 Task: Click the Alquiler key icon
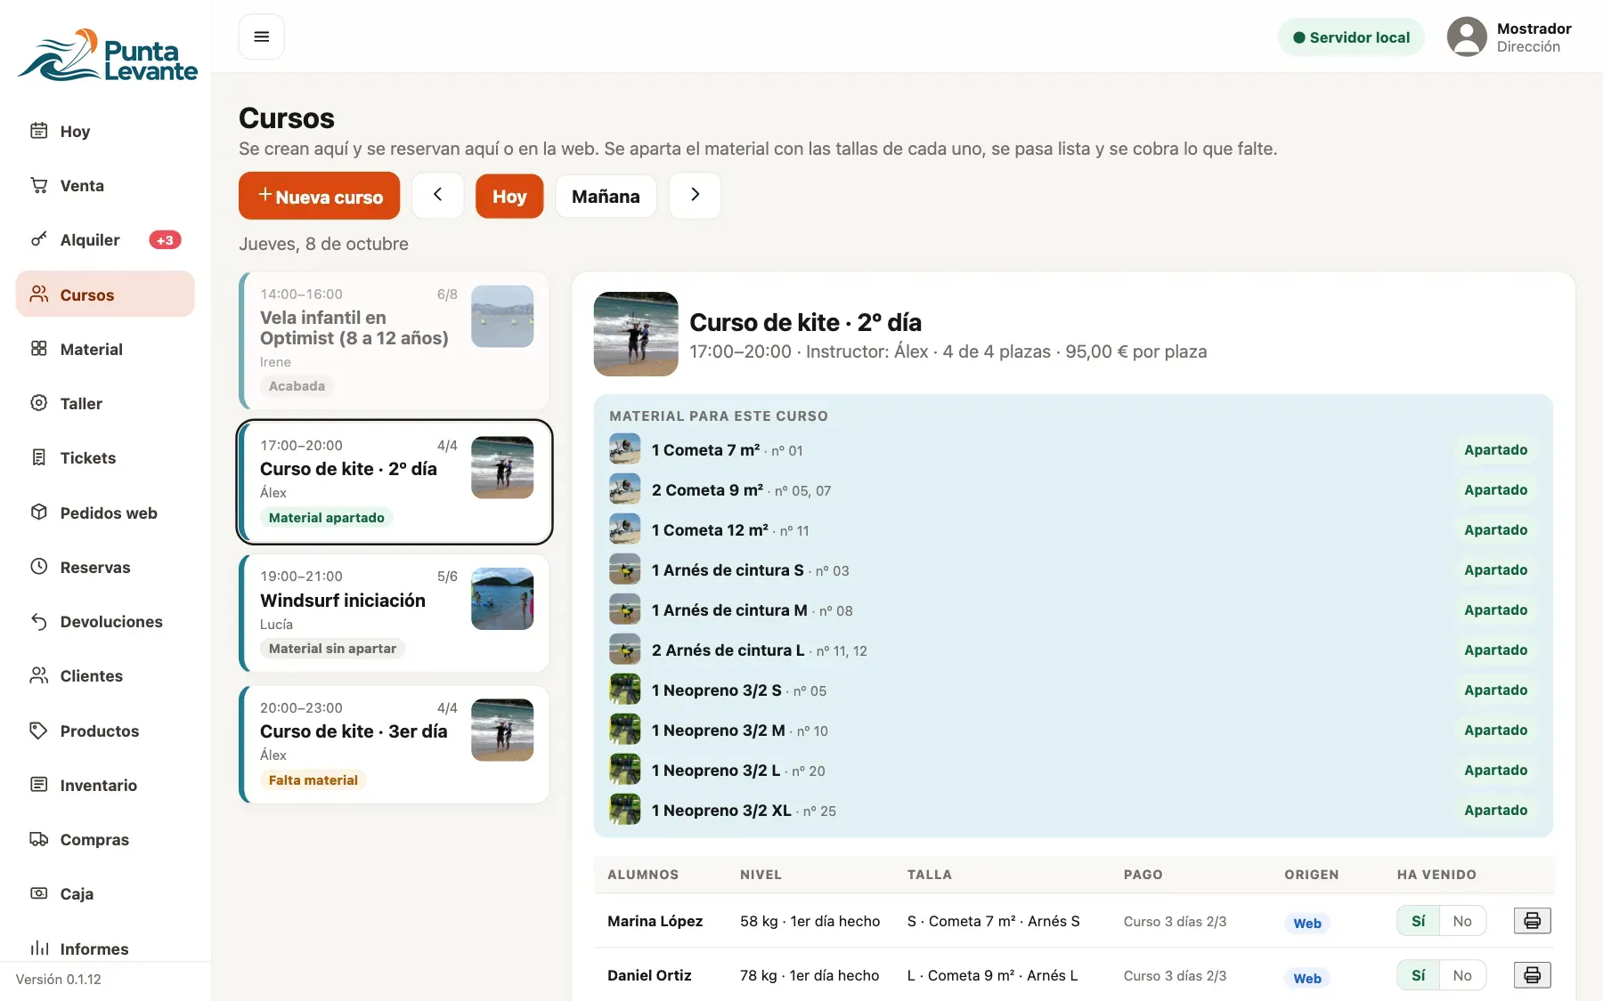(39, 239)
